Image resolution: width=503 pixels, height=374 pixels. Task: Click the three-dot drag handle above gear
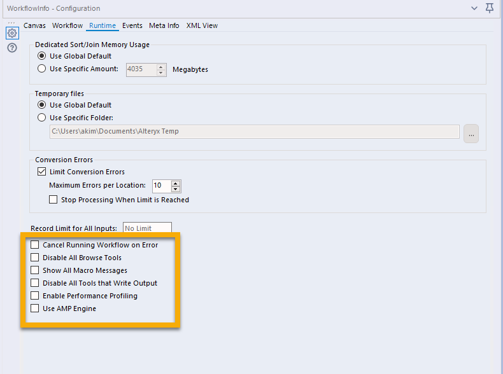[11, 23]
